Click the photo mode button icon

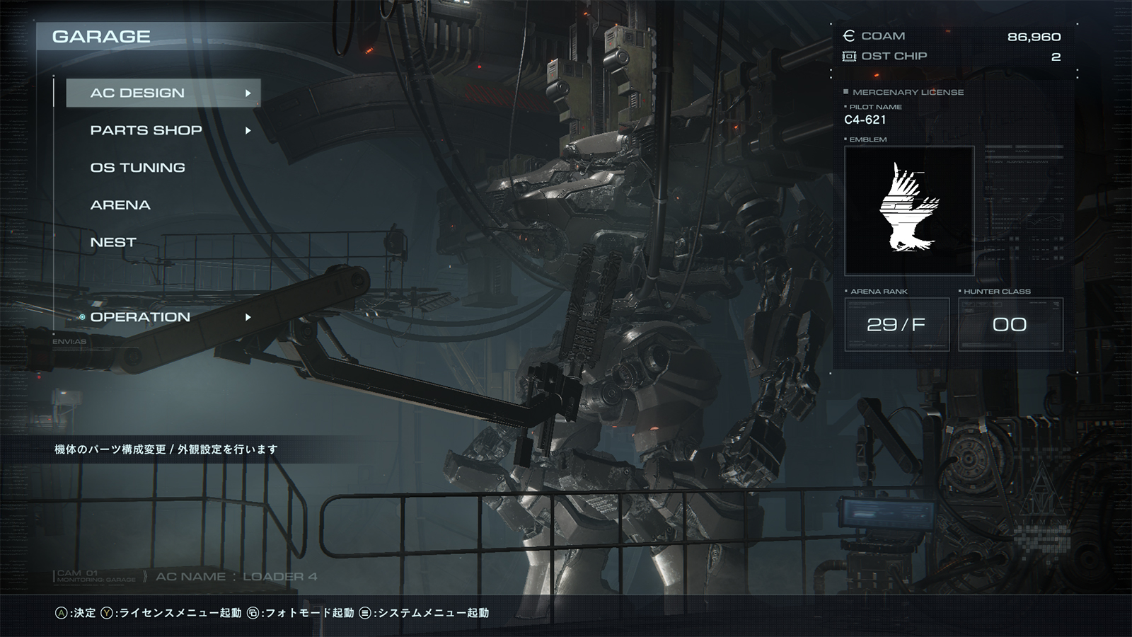[x=253, y=613]
